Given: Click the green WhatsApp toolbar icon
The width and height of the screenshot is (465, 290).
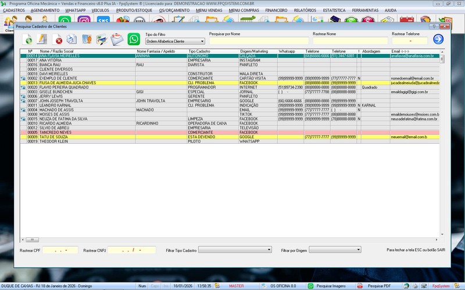Looking at the screenshot, I should 134,39.
